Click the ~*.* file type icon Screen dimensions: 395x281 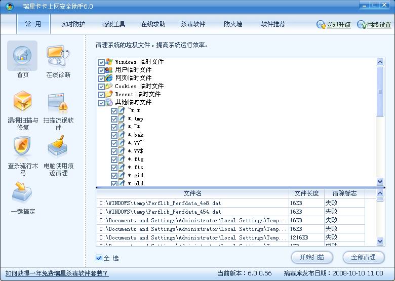(x=122, y=110)
